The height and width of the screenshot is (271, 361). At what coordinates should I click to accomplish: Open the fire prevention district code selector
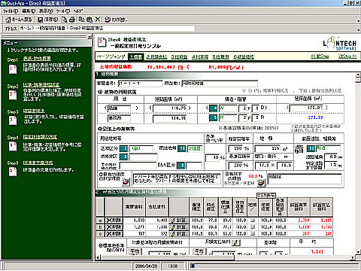coord(180,166)
